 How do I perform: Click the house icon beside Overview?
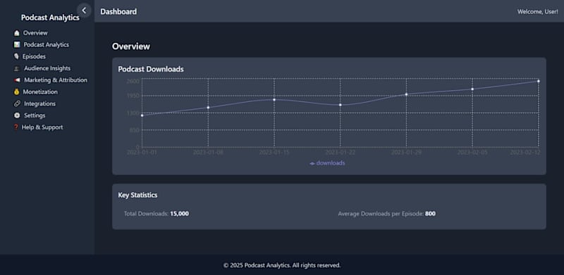[x=16, y=33]
